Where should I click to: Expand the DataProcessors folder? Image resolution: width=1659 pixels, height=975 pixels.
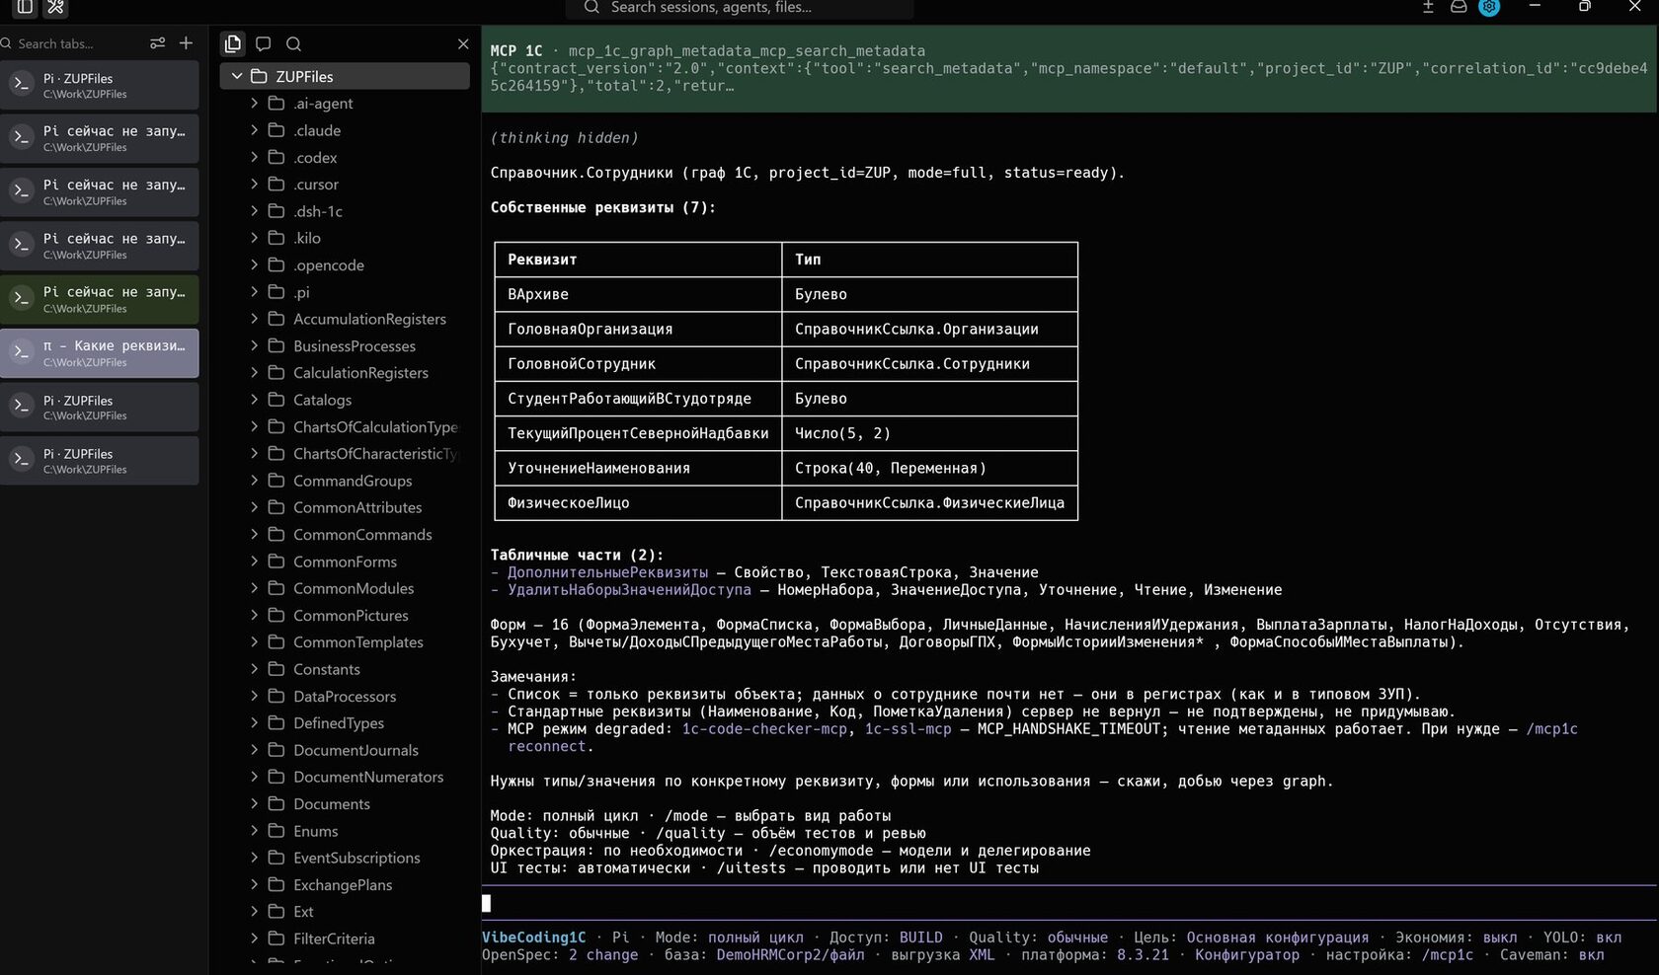tap(255, 696)
